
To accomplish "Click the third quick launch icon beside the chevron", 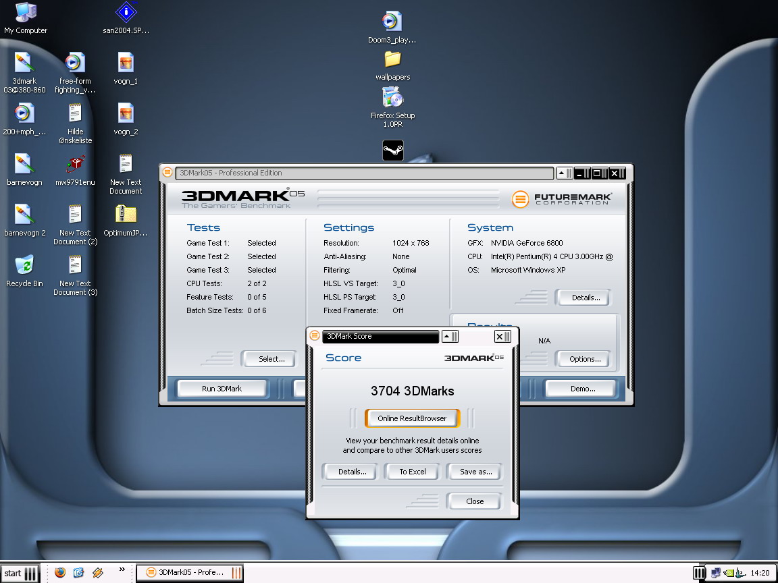I will tap(98, 573).
